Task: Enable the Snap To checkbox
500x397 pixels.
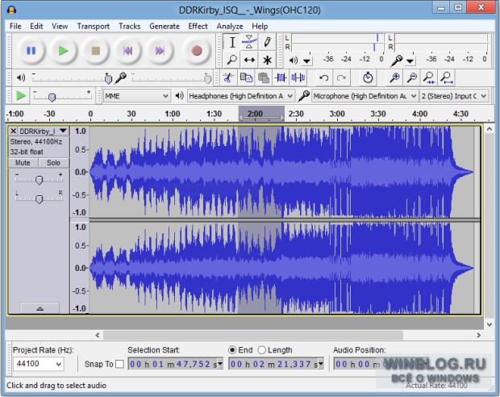Action: pos(119,364)
